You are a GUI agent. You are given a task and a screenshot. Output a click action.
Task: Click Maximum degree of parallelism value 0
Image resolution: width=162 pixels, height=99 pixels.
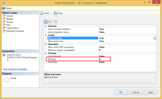click(x=99, y=50)
